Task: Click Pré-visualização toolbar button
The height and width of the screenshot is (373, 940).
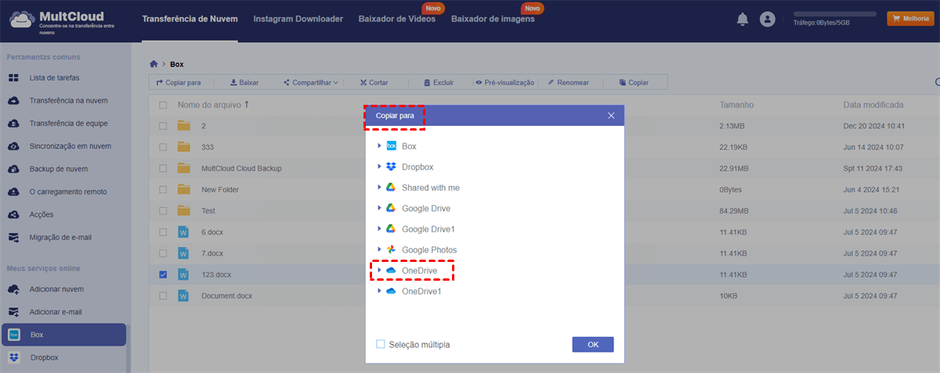Action: point(504,82)
